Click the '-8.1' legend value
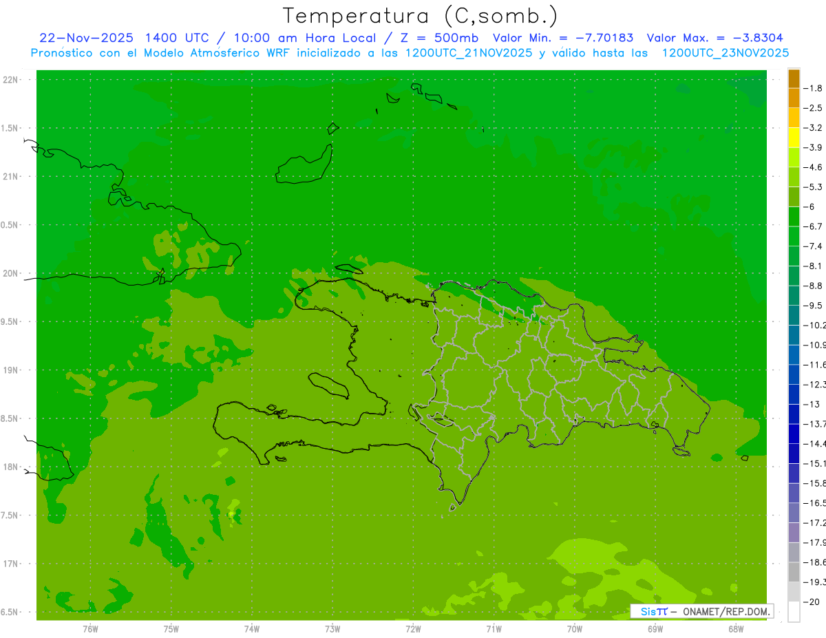 point(813,266)
